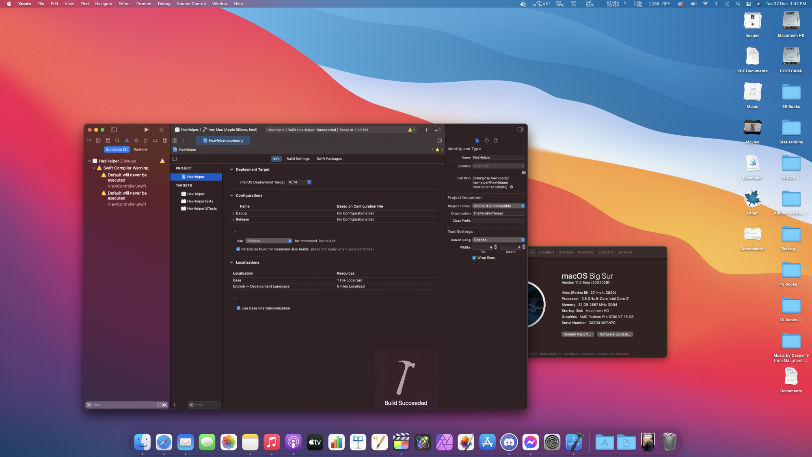The image size is (812, 457).
Task: Click the warnings count badge in activity bar
Action: [x=412, y=130]
